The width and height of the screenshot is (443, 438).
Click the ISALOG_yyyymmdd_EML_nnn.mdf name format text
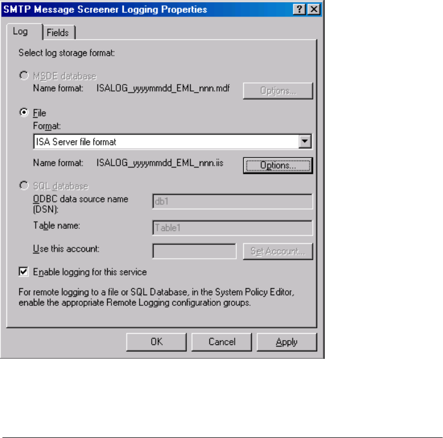point(163,88)
